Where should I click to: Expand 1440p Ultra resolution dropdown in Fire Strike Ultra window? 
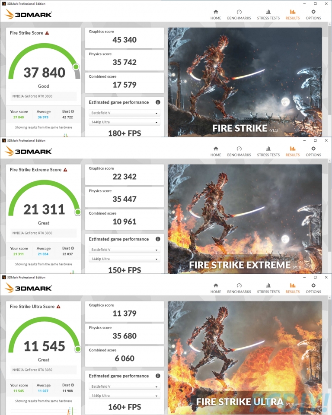(x=124, y=396)
